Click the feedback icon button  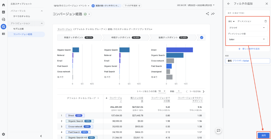pyautogui.click(x=218, y=130)
